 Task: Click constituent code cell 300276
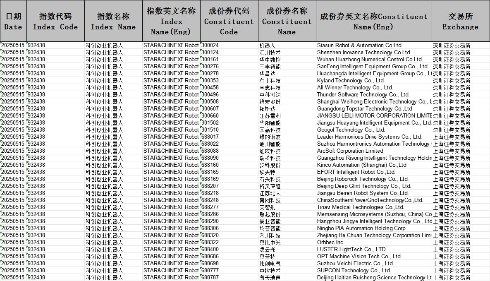[229, 66]
